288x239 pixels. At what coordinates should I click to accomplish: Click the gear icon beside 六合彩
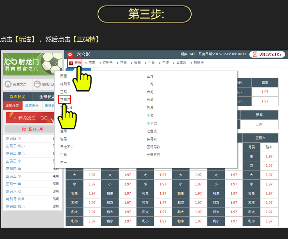pyautogui.click(x=70, y=55)
